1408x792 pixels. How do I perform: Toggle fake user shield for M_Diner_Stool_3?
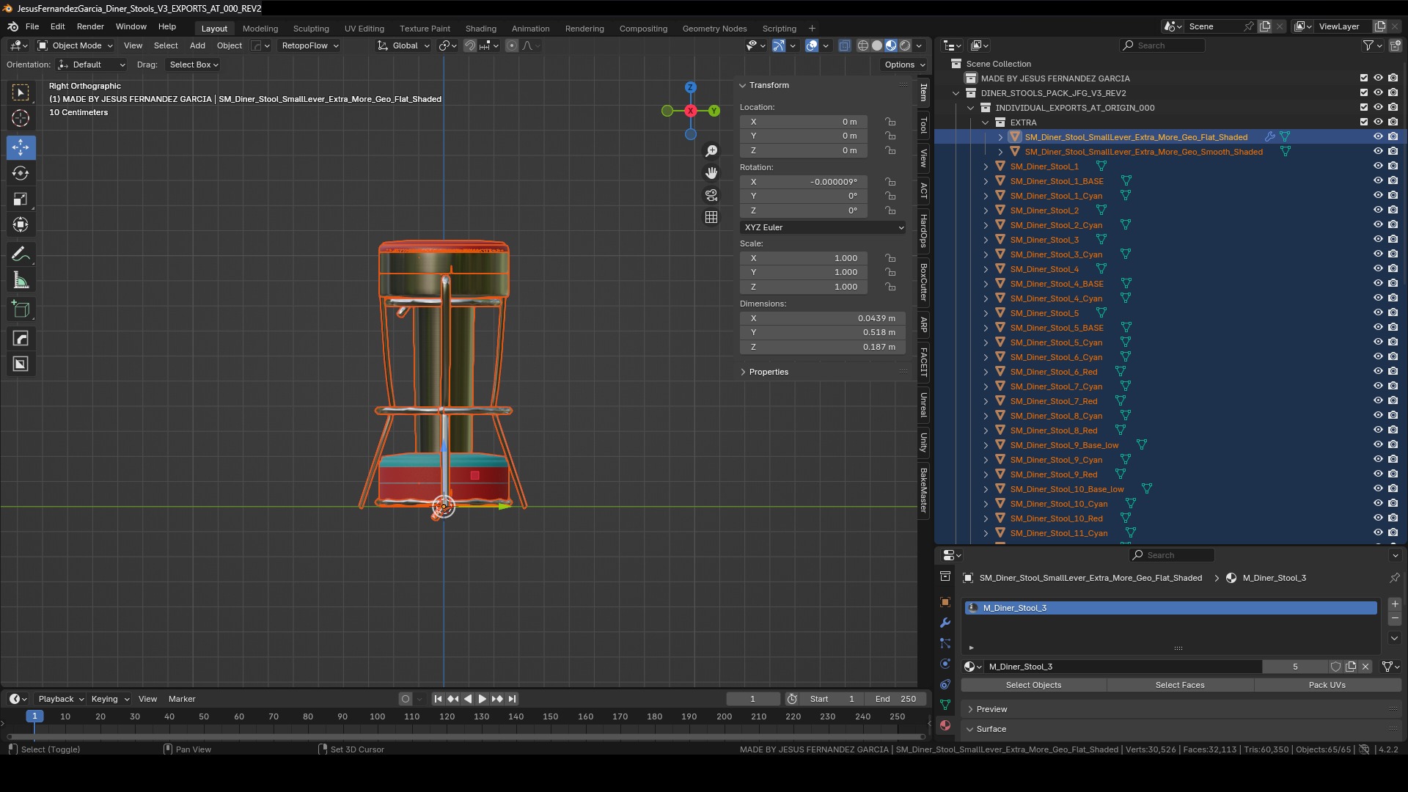click(1335, 667)
